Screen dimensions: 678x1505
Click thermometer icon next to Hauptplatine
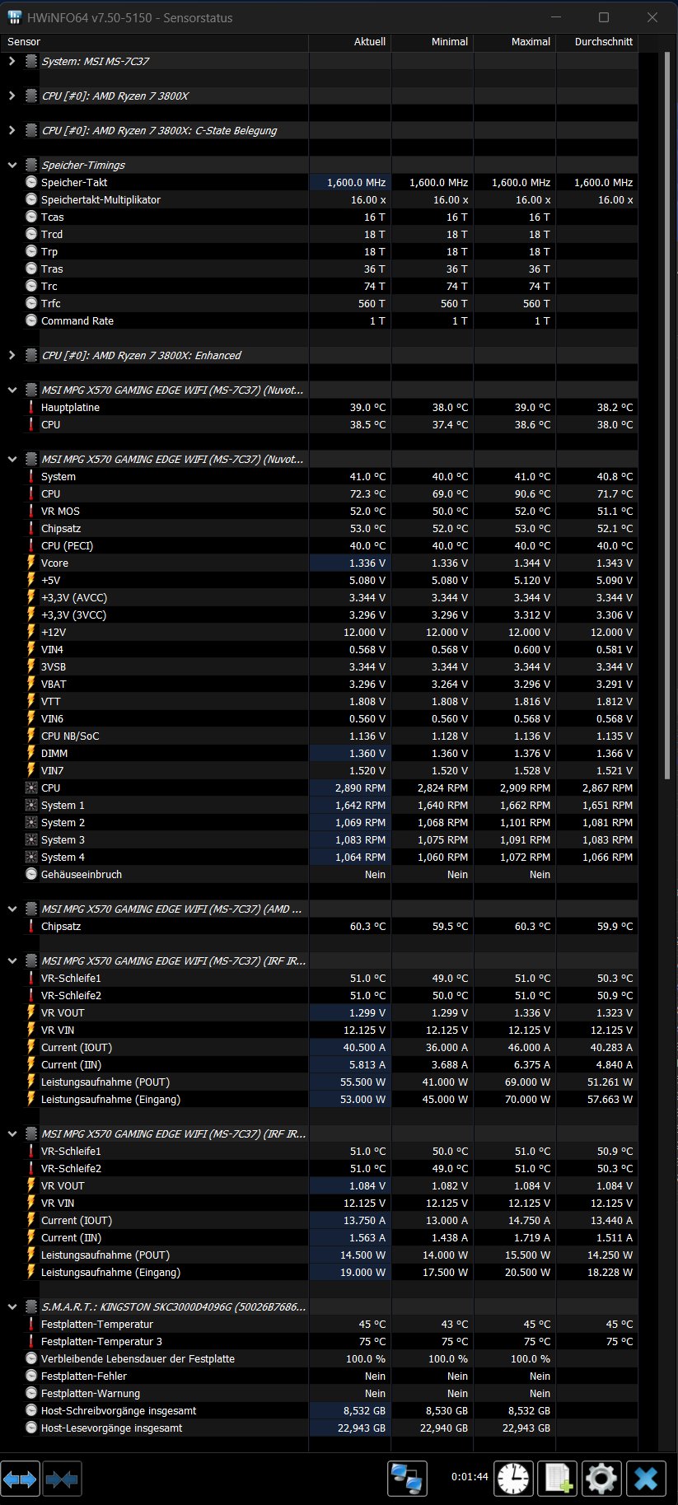click(x=31, y=407)
